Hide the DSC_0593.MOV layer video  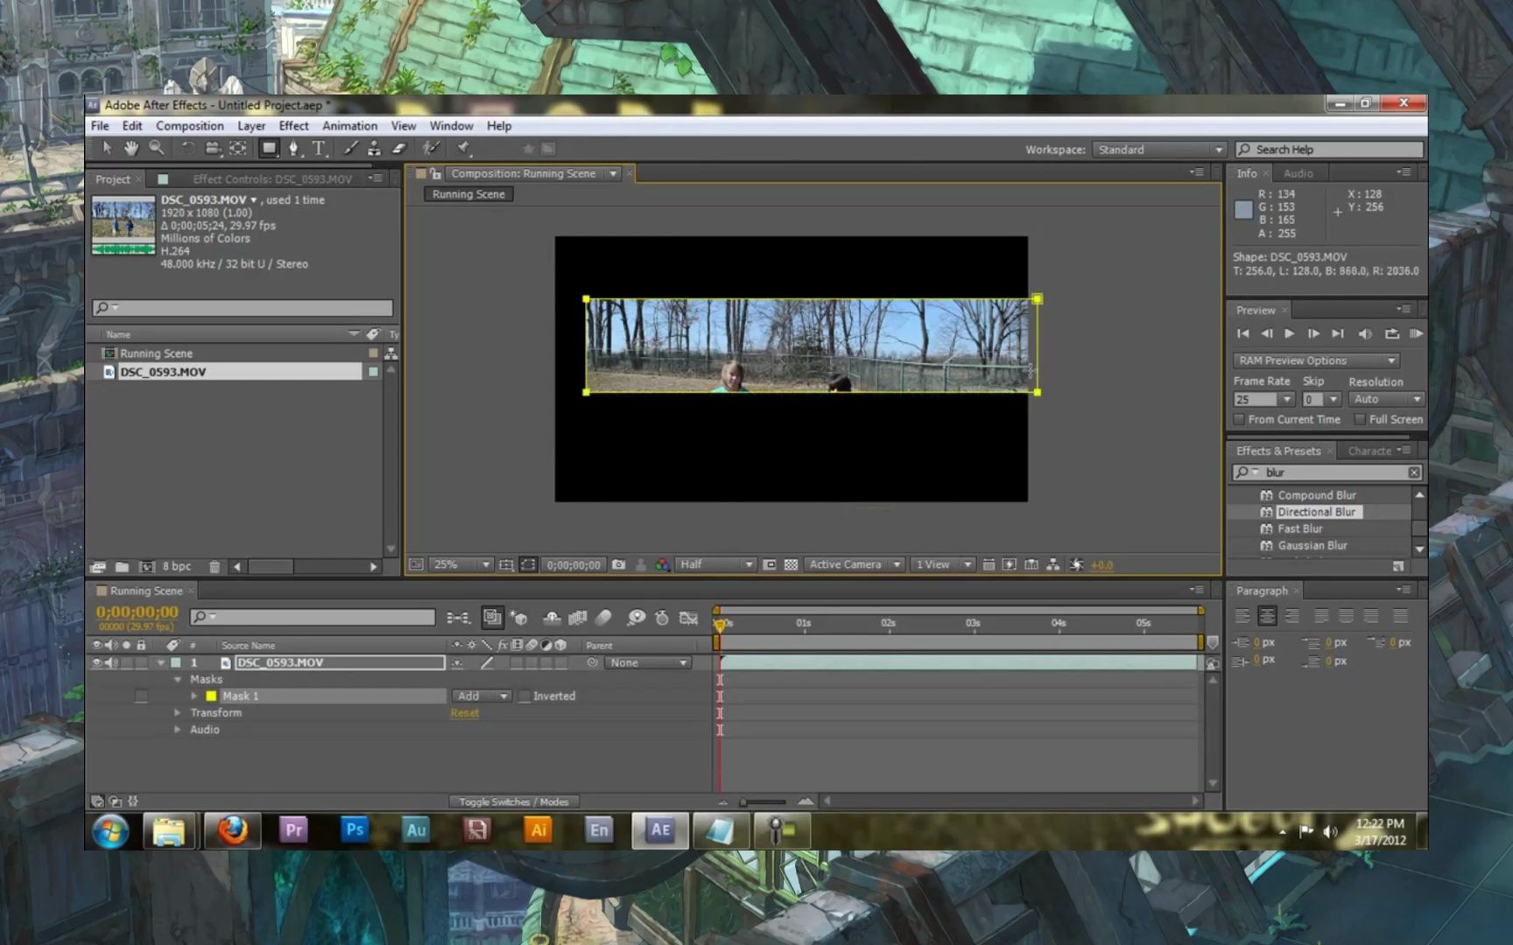(96, 663)
